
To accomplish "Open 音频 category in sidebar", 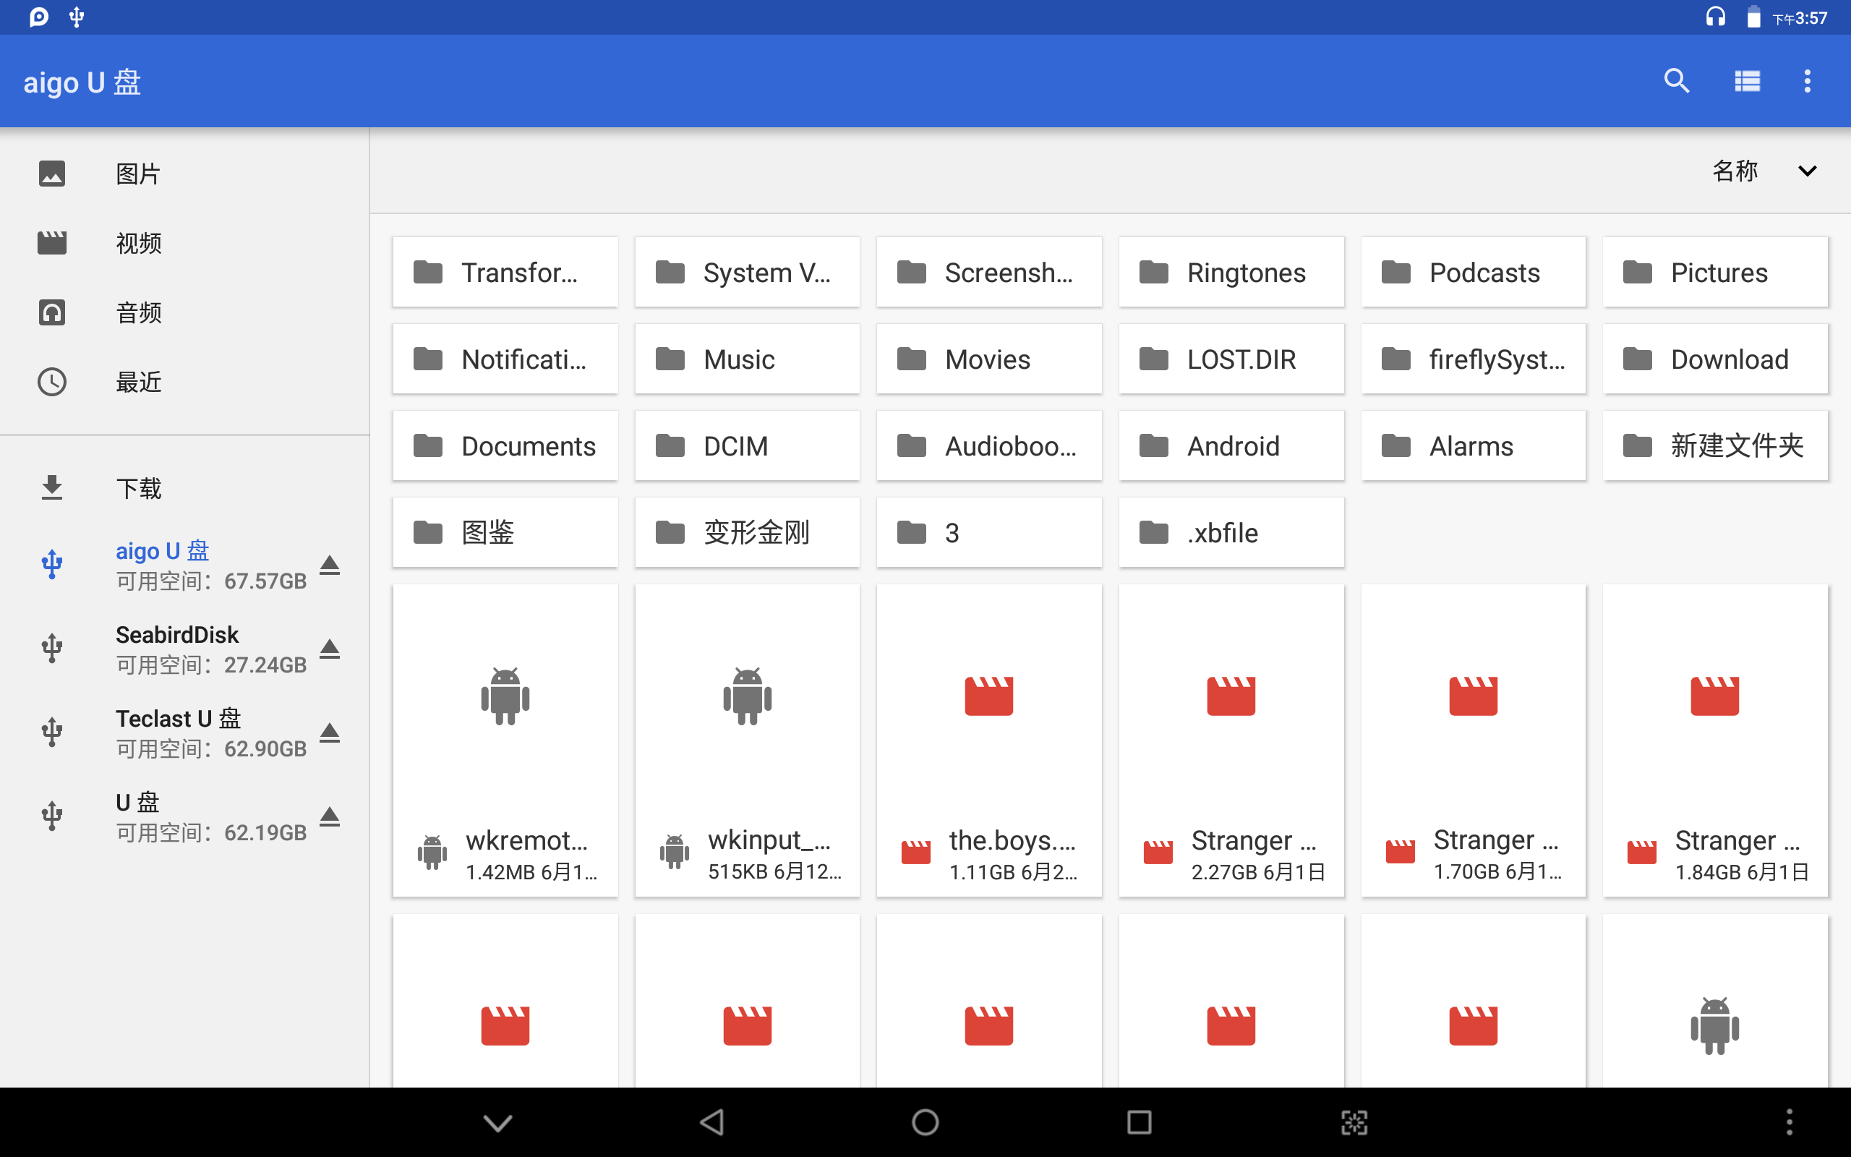I will pyautogui.click(x=184, y=312).
